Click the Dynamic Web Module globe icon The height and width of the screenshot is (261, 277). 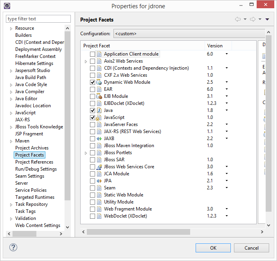click(x=99, y=82)
